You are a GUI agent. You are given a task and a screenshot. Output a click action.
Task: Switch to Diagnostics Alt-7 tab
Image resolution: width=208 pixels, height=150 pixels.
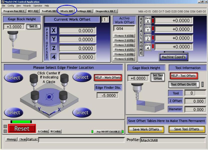[105, 11]
